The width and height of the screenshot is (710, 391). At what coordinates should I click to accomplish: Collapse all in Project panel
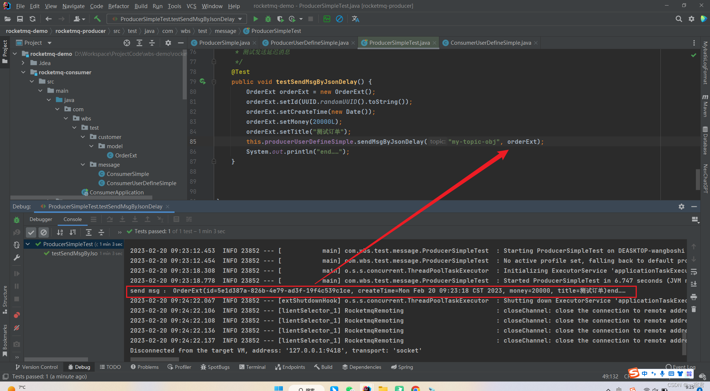pyautogui.click(x=152, y=43)
